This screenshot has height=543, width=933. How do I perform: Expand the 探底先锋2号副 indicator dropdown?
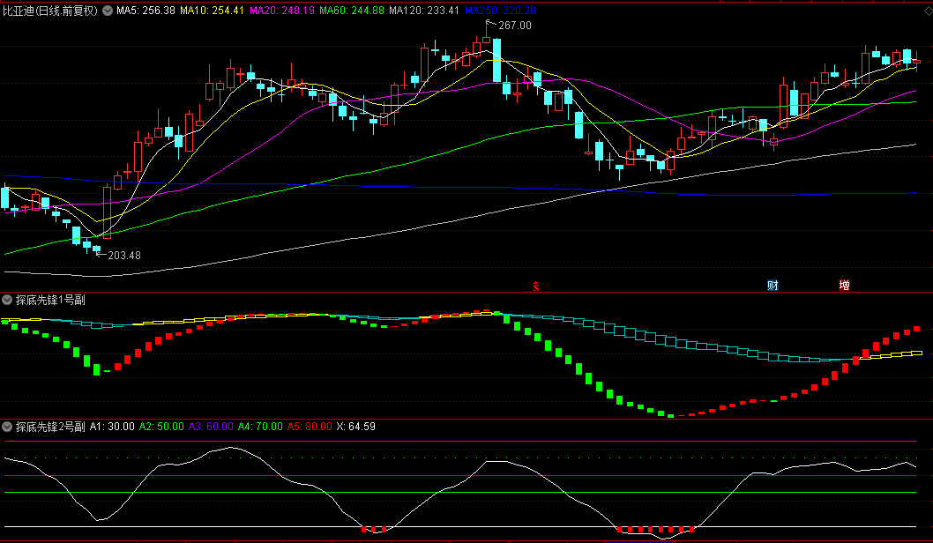(7, 427)
